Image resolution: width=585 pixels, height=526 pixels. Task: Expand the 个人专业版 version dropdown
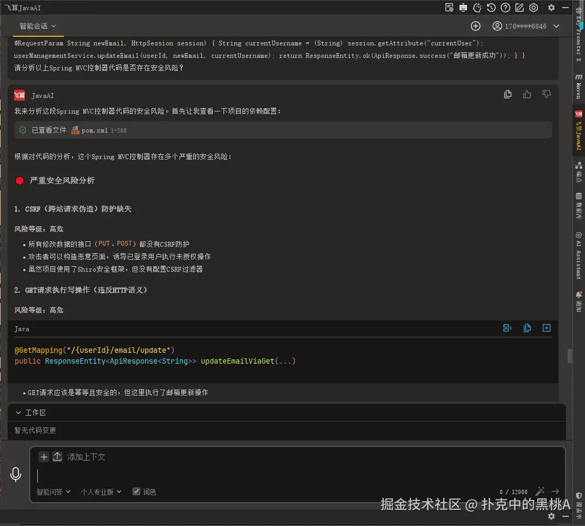click(x=101, y=491)
